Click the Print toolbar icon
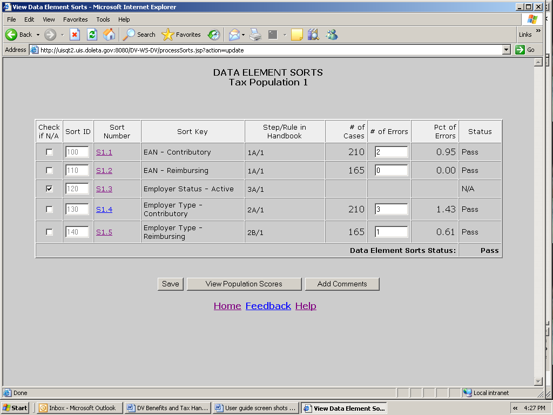 (x=255, y=35)
